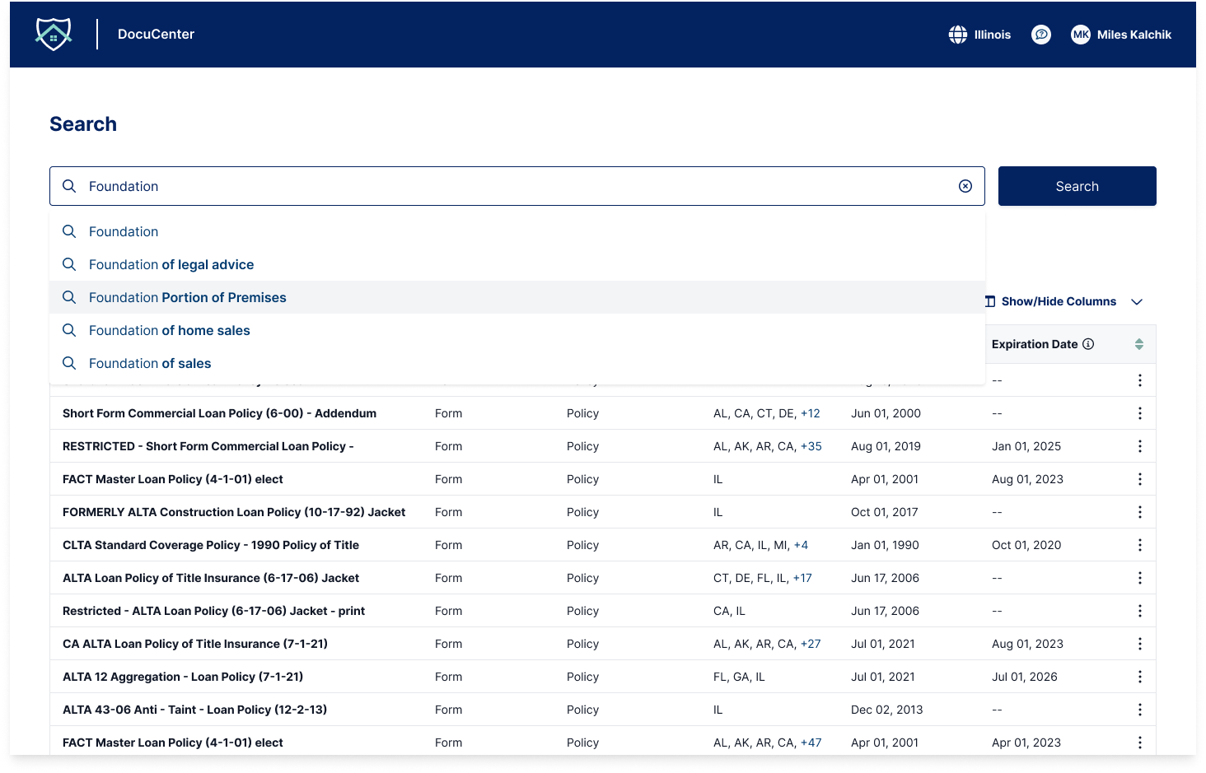1206x773 pixels.
Task: Open actions menu for FACT Master Loan expiring Apr 01, 2023
Action: click(1140, 743)
